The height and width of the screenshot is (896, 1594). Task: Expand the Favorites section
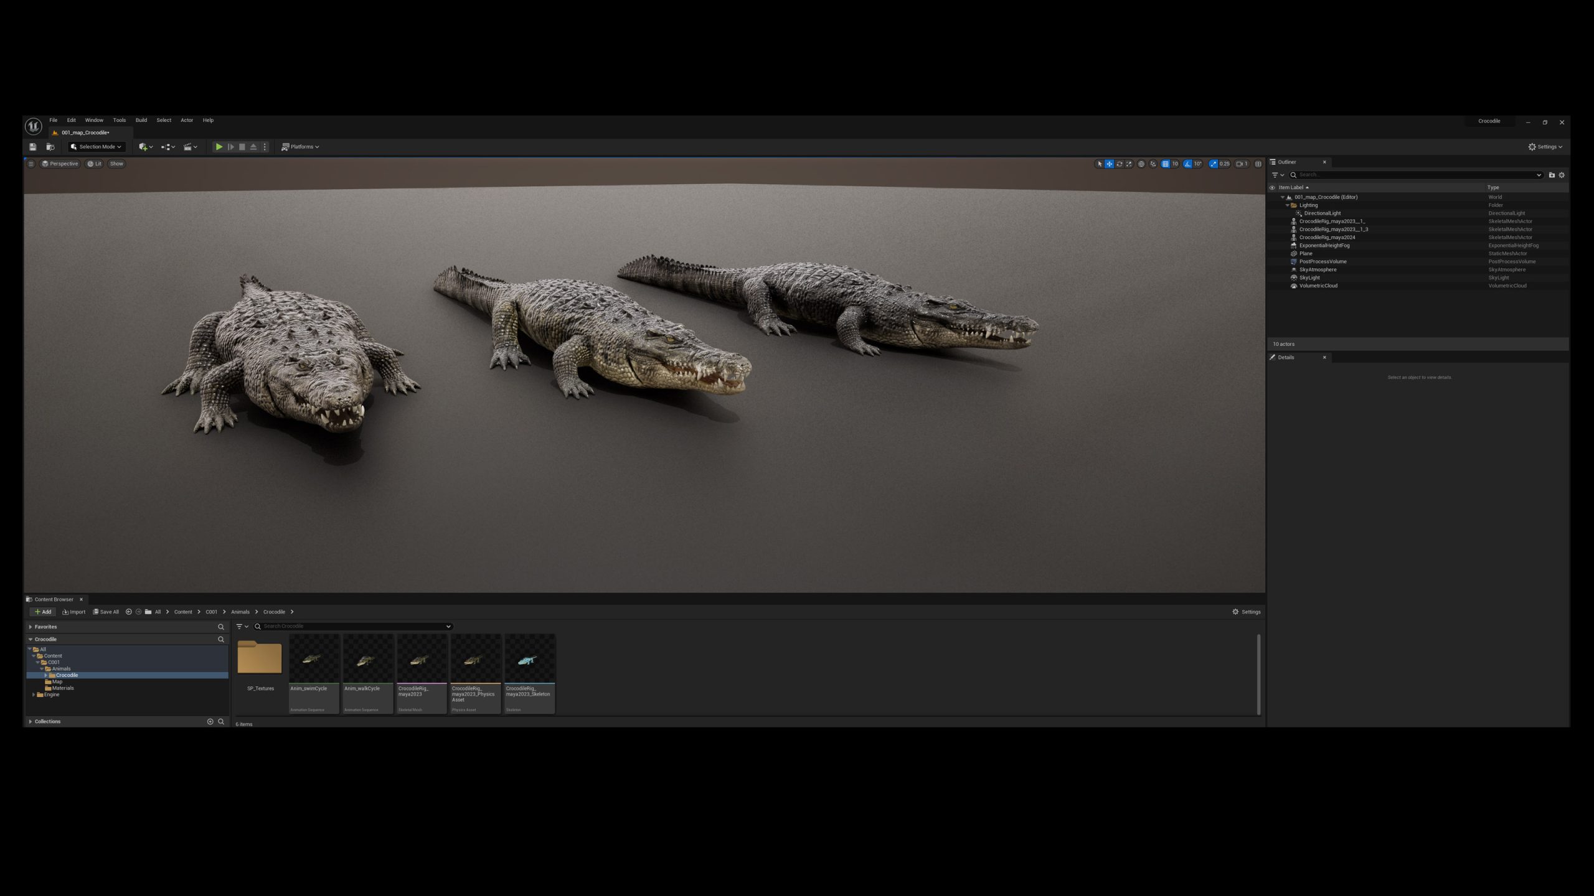tap(31, 627)
